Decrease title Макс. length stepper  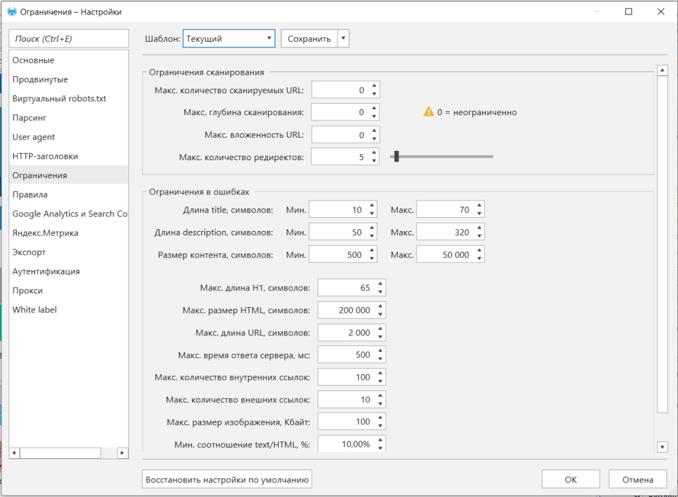click(479, 214)
